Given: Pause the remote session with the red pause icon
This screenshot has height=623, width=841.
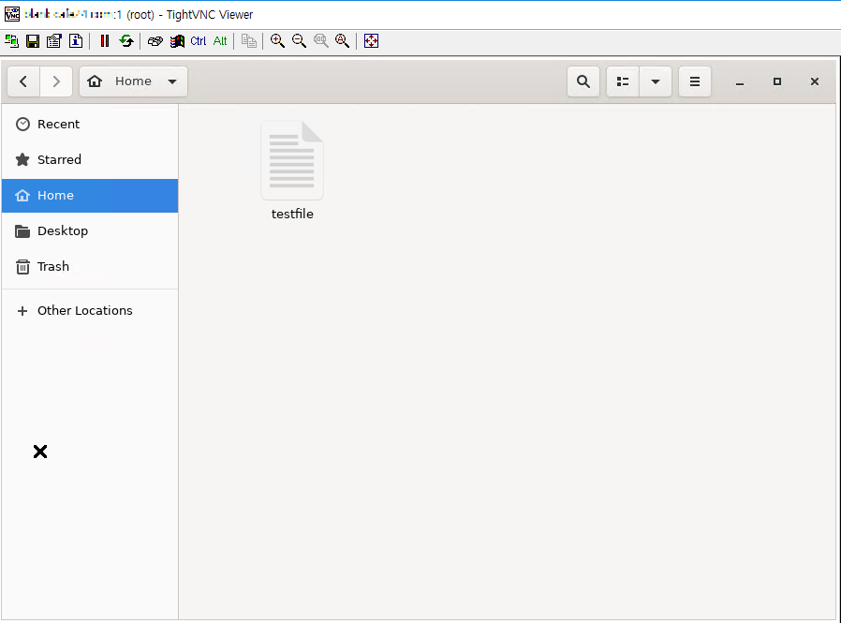Looking at the screenshot, I should point(105,41).
